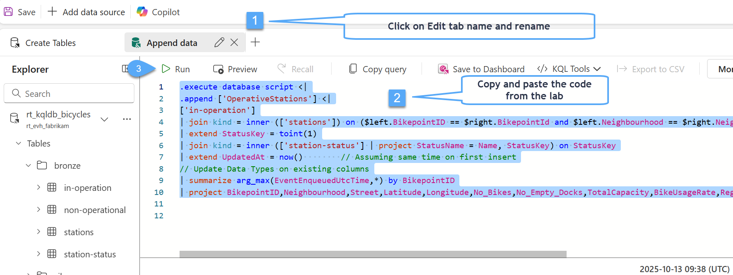Collapse the Tables tree node
733x275 pixels.
[18, 143]
